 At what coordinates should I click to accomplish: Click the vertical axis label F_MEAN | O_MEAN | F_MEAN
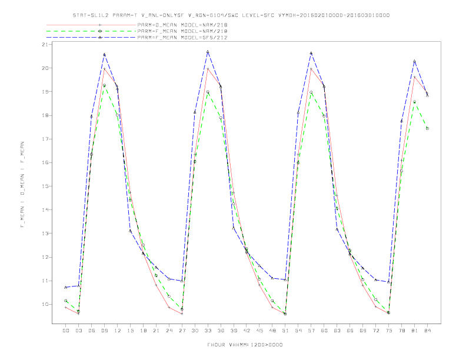coord(22,185)
